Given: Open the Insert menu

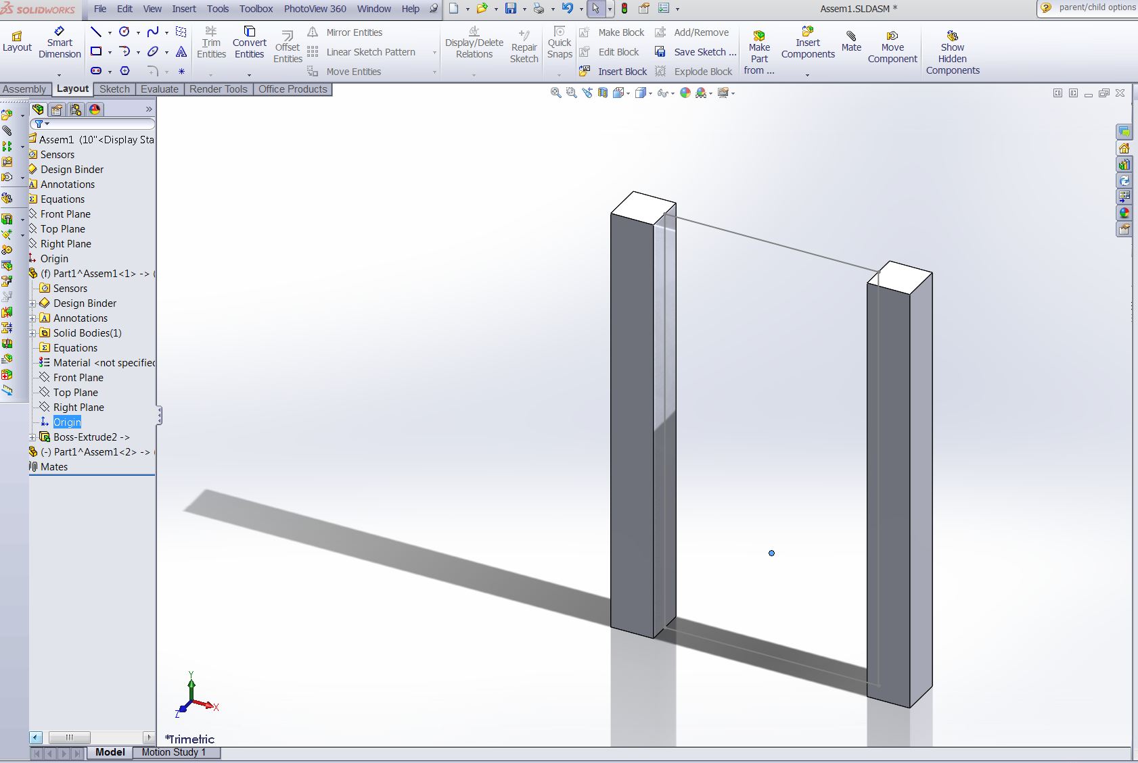Looking at the screenshot, I should click(184, 9).
